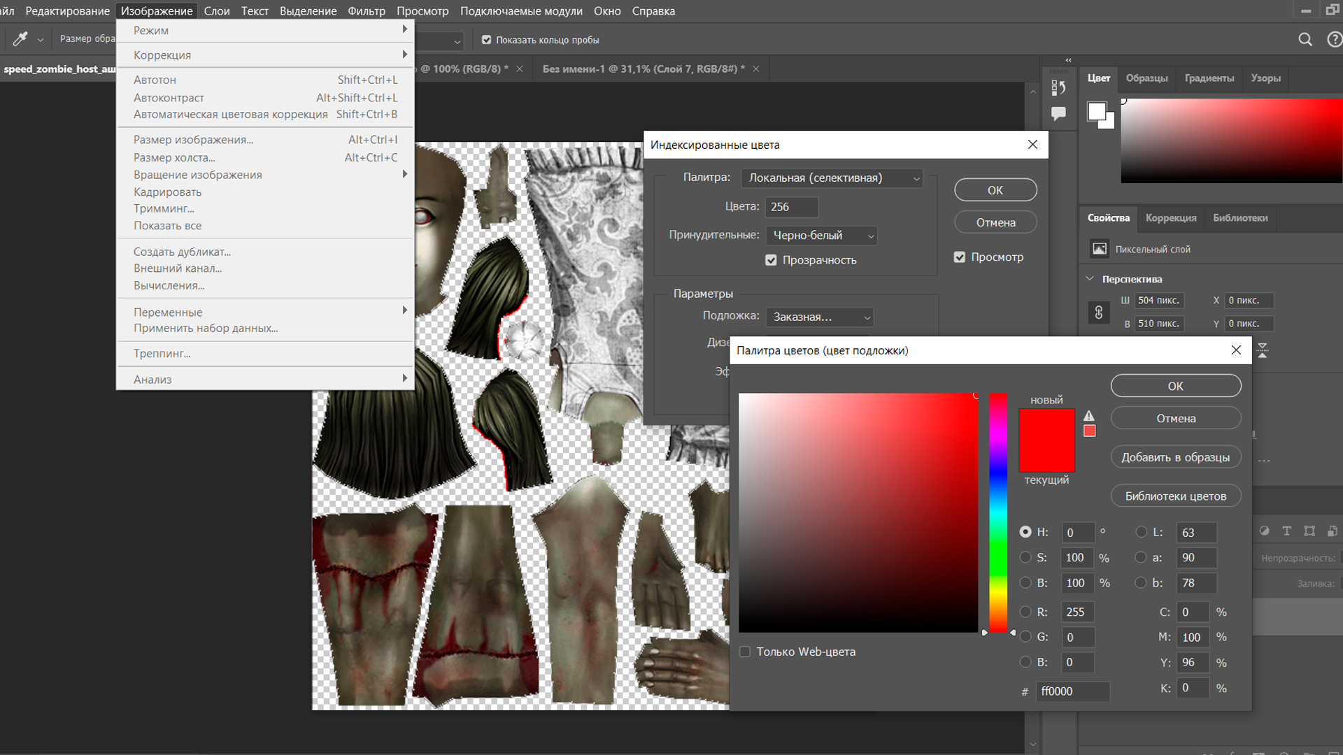Click the gamut warning triangle icon

(1089, 415)
